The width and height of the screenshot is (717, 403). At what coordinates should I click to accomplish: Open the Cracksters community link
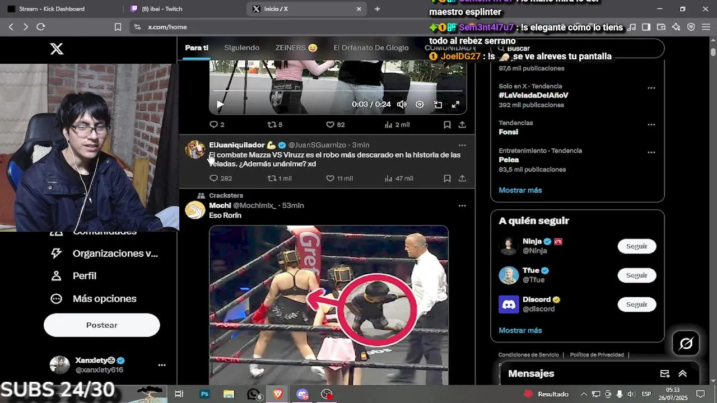(226, 195)
